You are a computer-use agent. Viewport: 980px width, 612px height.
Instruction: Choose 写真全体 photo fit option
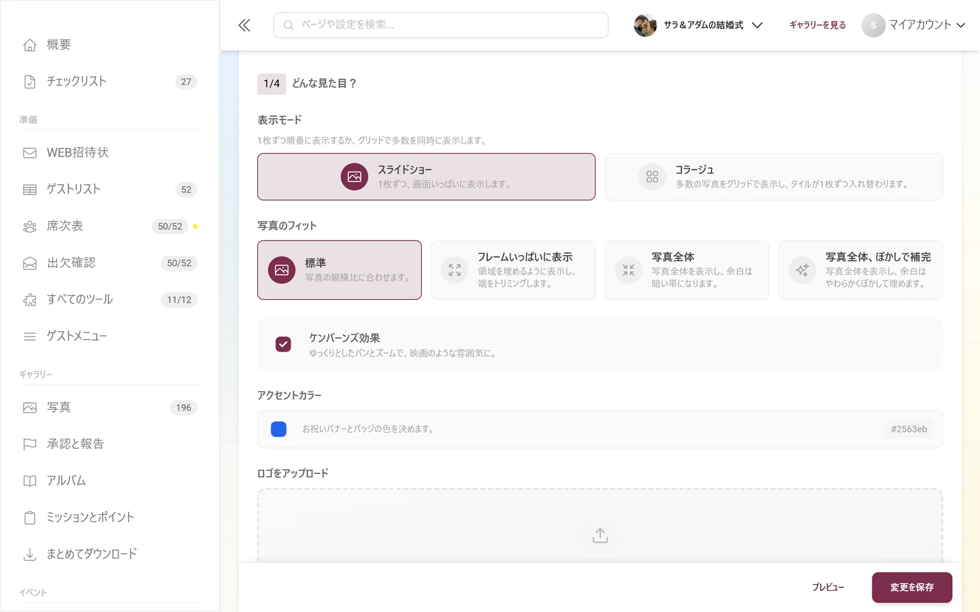pyautogui.click(x=687, y=270)
